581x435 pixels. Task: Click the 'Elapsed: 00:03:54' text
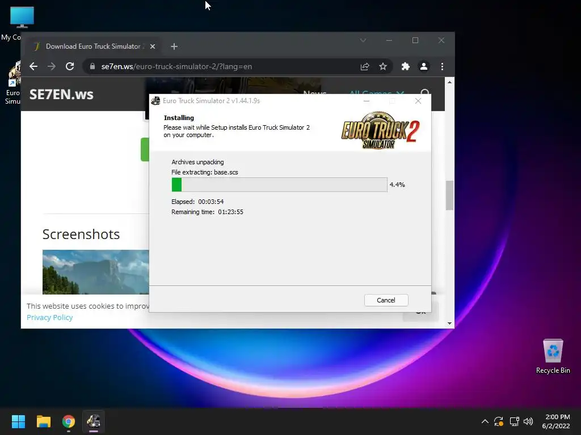click(197, 202)
